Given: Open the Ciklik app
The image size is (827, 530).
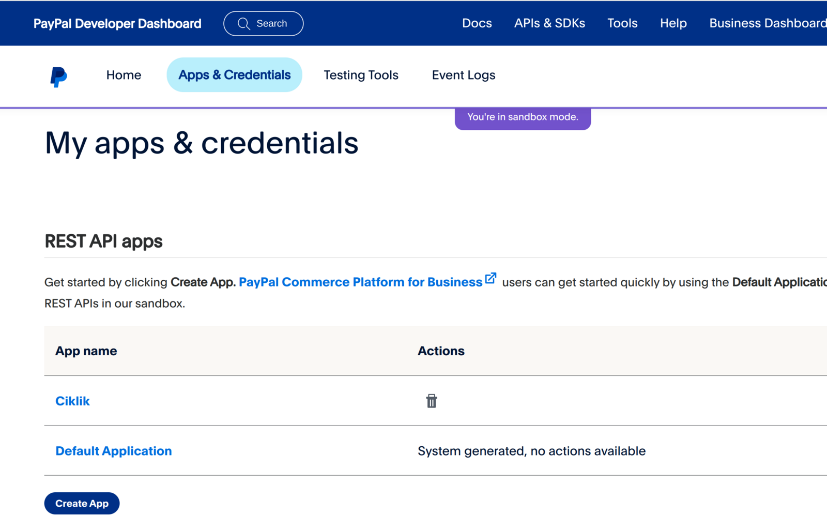Looking at the screenshot, I should (72, 401).
